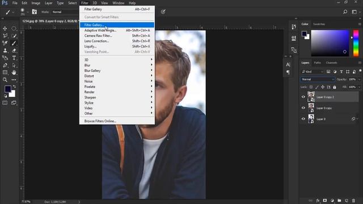Screen dimensions: 363x204
Task: Select the Eraser tool
Action: (x=14, y=50)
